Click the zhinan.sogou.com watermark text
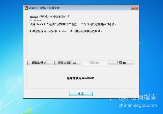This screenshot has height=114, width=163. click(x=138, y=105)
